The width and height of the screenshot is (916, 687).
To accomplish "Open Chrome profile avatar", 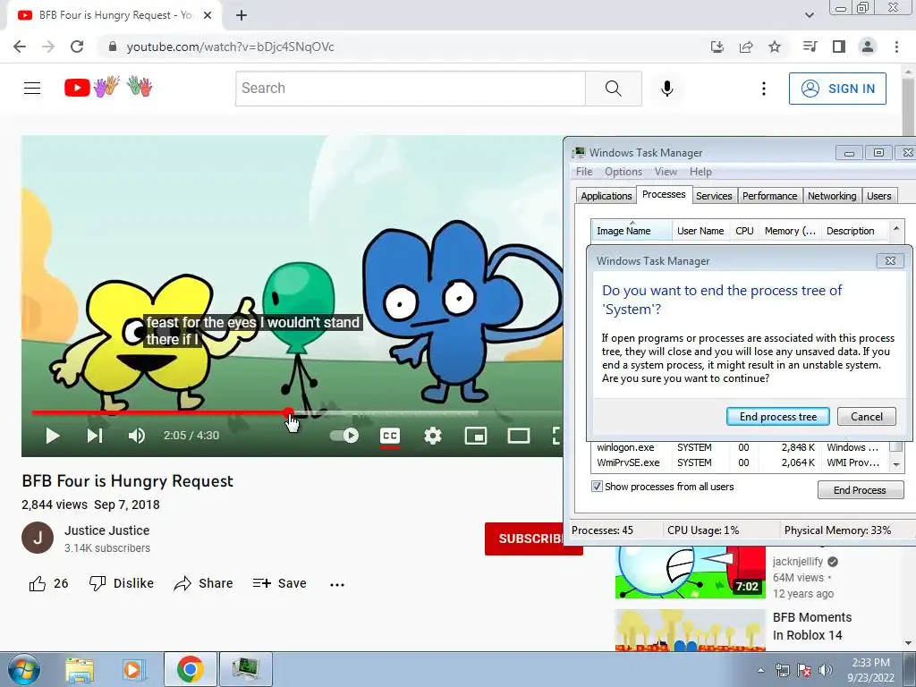I will tap(868, 47).
